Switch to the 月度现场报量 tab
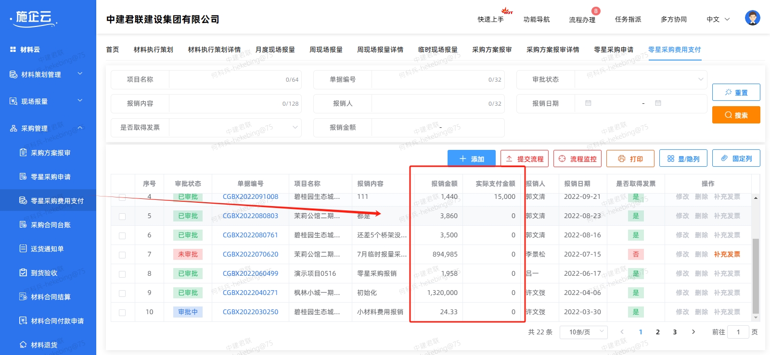770x355 pixels. (x=275, y=49)
